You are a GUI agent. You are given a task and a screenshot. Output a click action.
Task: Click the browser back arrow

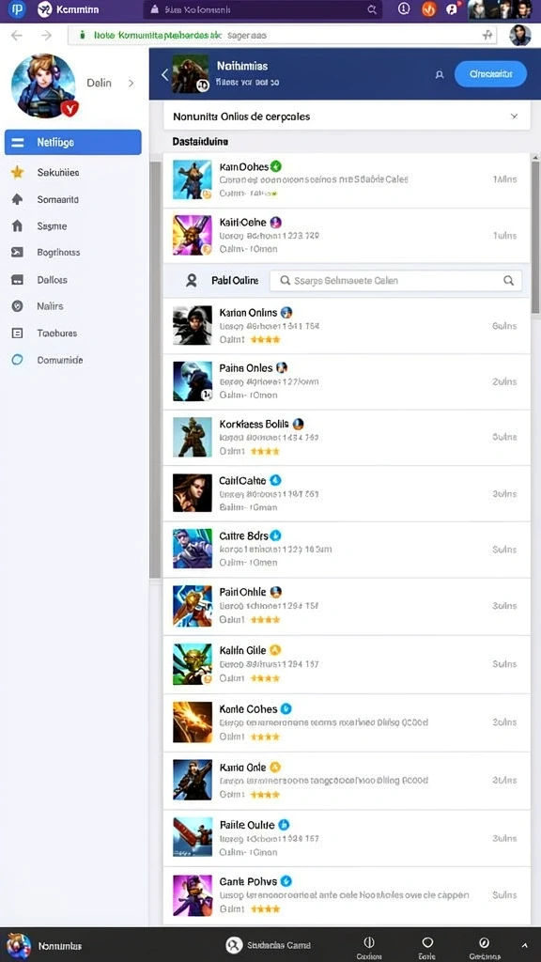(x=17, y=36)
